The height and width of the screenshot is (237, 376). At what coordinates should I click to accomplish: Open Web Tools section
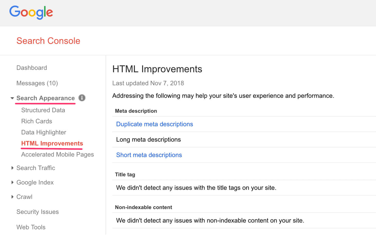[x=31, y=227]
